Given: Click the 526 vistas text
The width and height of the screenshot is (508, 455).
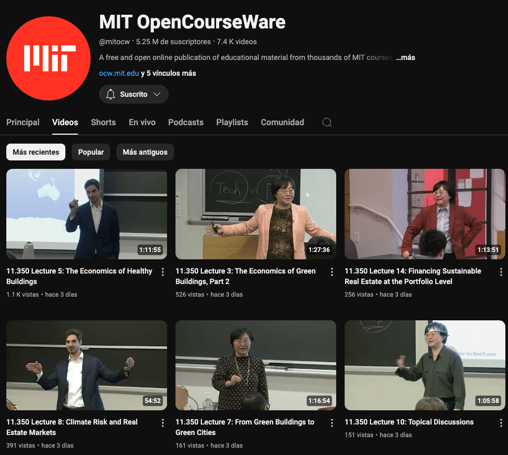Looking at the screenshot, I should click(x=190, y=295).
